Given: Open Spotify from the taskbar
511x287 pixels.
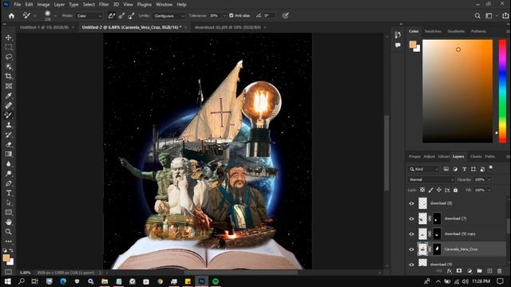Looking at the screenshot, I should [216, 281].
